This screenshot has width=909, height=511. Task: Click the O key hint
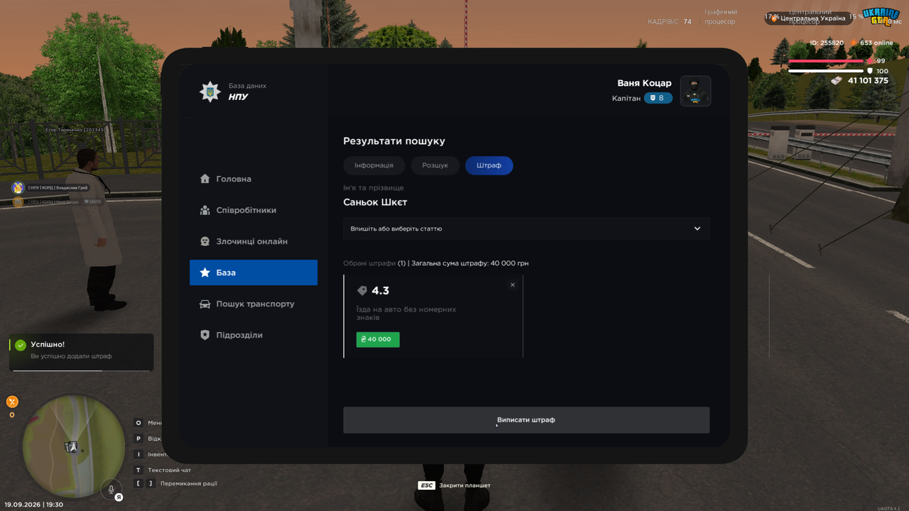(x=138, y=423)
